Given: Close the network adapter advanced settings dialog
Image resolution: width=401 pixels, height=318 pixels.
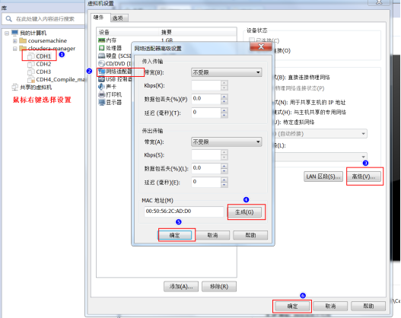Looking at the screenshot, I should 261,46.
